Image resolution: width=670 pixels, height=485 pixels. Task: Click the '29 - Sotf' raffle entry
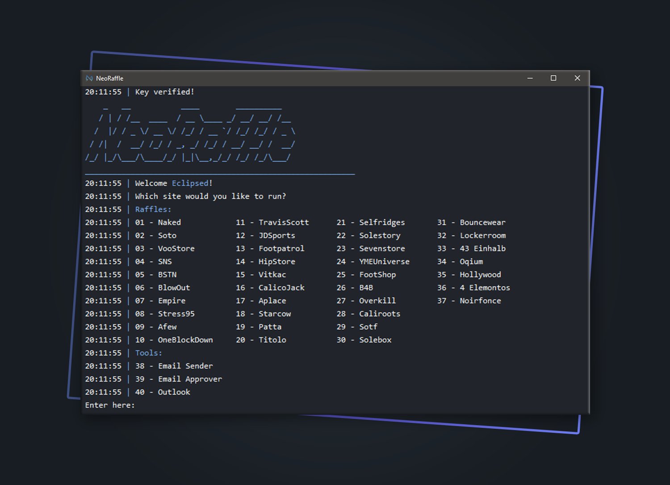click(x=357, y=327)
